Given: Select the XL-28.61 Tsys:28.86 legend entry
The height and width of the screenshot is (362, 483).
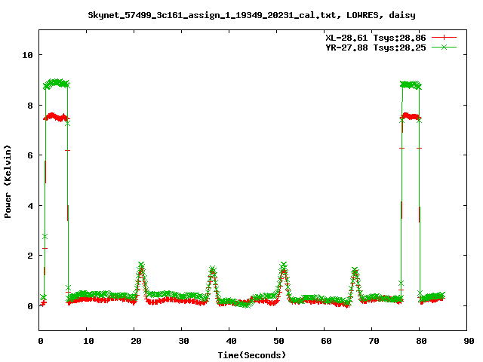Looking at the screenshot, I should tap(376, 38).
